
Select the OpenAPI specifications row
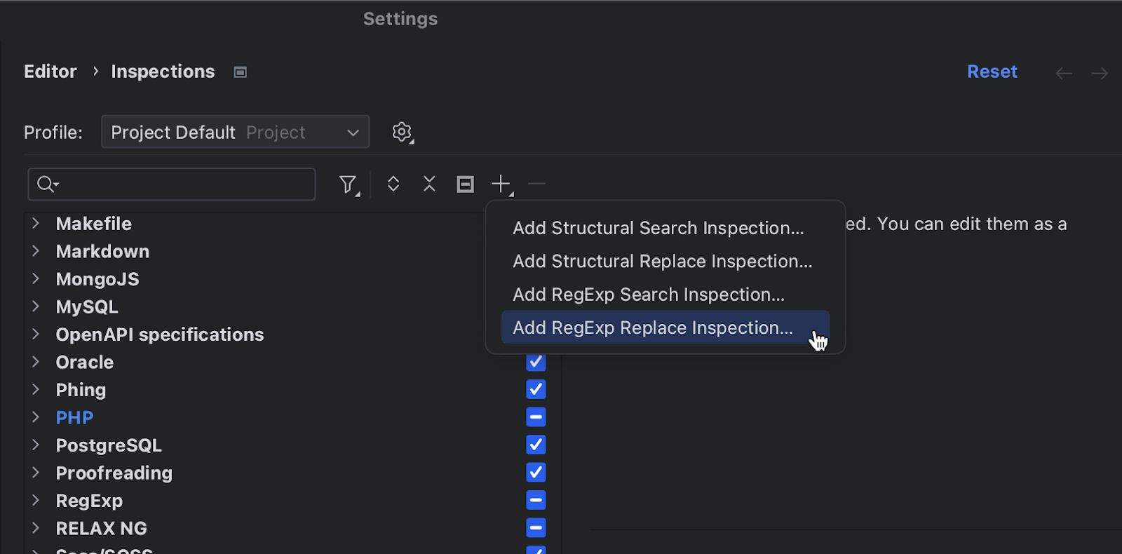click(160, 335)
